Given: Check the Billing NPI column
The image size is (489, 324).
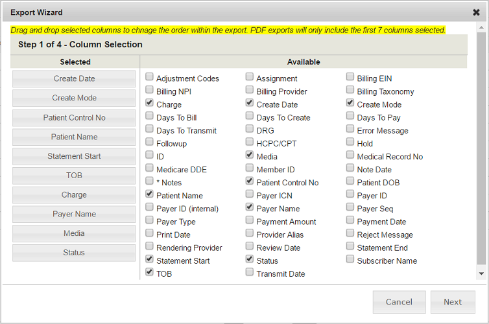Looking at the screenshot, I should point(150,91).
